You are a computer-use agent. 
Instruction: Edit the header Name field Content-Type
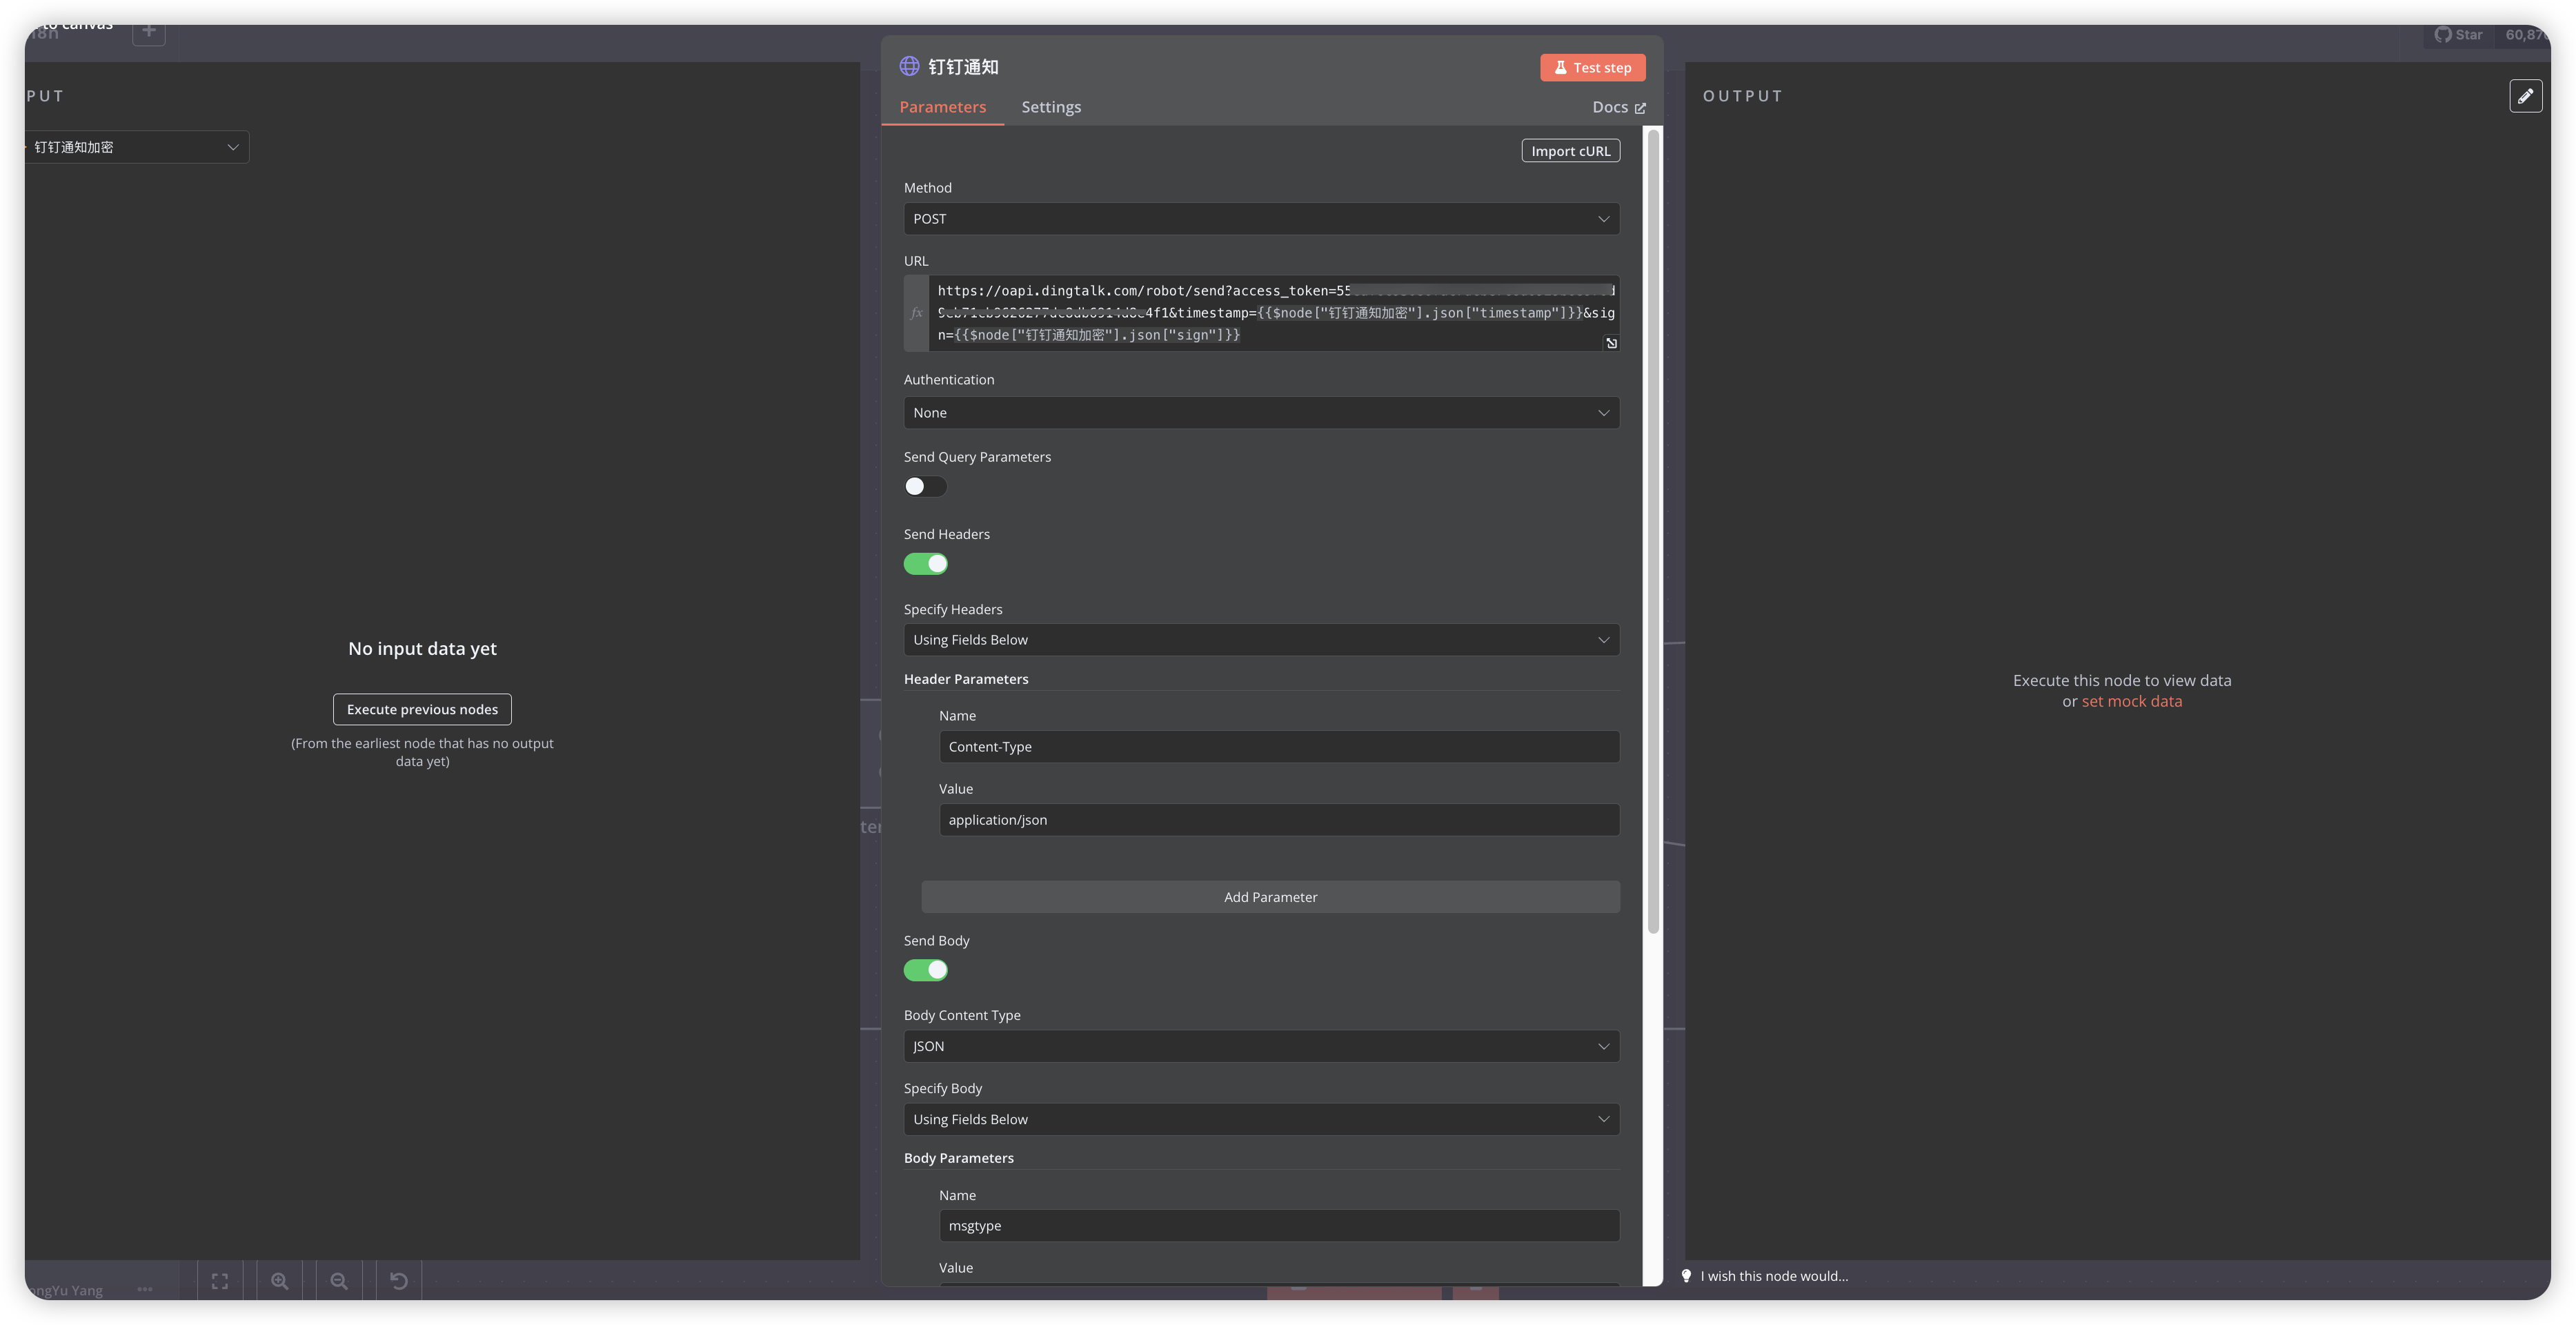coord(1279,747)
